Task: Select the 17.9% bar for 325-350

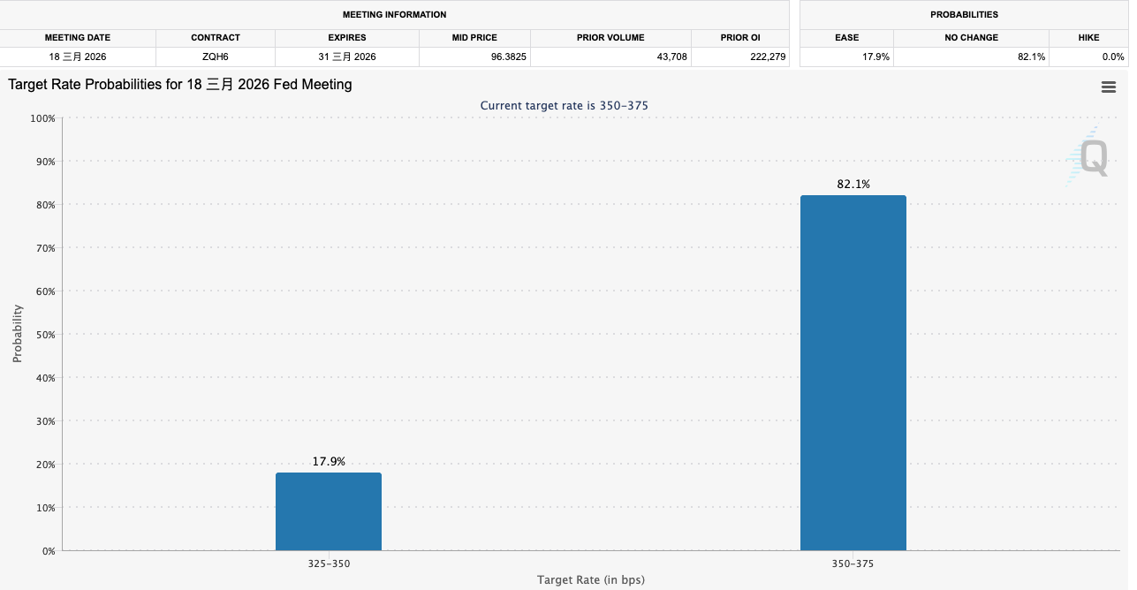Action: click(x=329, y=511)
